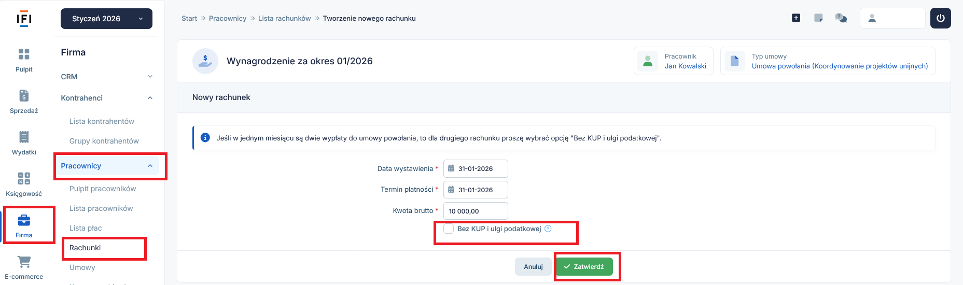The height and width of the screenshot is (285, 963).
Task: Open the E-commerce cart icon
Action: pyautogui.click(x=24, y=262)
